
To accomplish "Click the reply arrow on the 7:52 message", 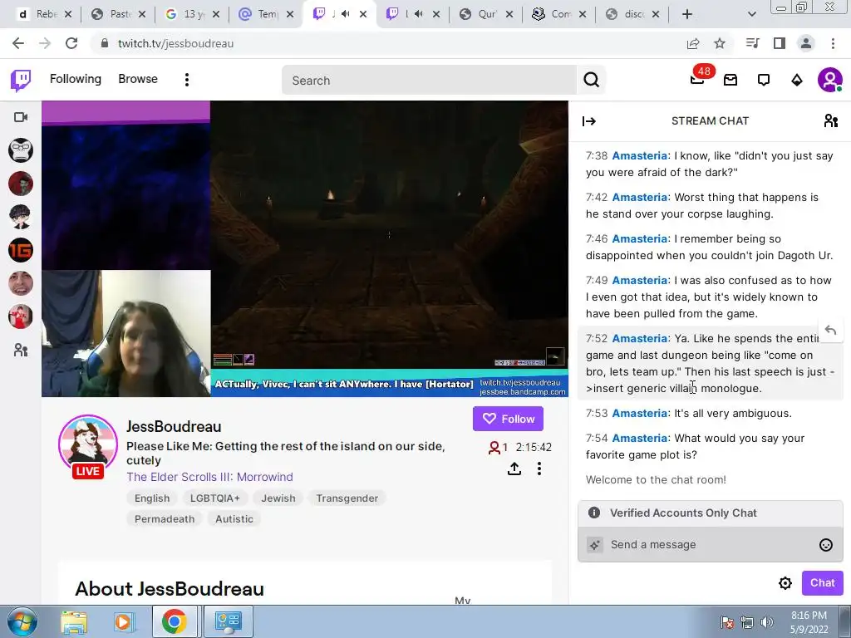I will [x=830, y=330].
